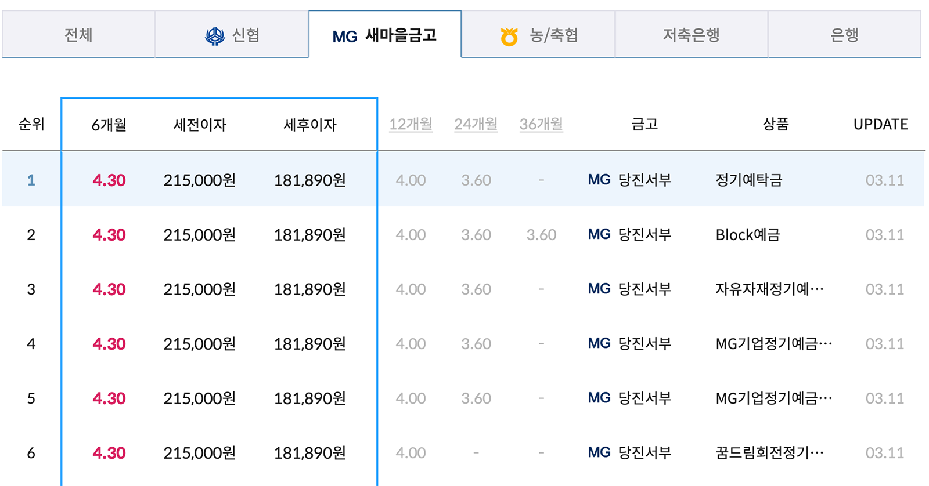Click the 순위 column header
The image size is (929, 486).
point(31,124)
